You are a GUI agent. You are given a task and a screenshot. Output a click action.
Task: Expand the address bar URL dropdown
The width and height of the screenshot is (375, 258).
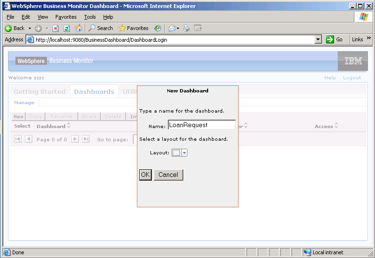318,40
